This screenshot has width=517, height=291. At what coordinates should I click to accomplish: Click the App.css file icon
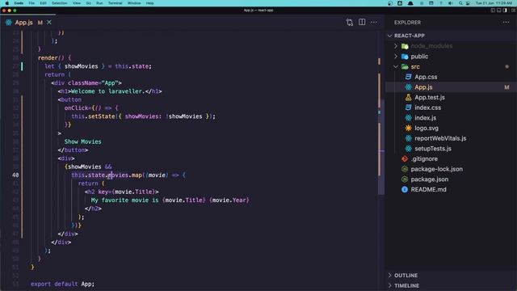(x=409, y=77)
